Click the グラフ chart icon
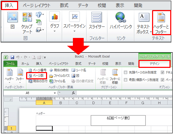 pos(54,17)
